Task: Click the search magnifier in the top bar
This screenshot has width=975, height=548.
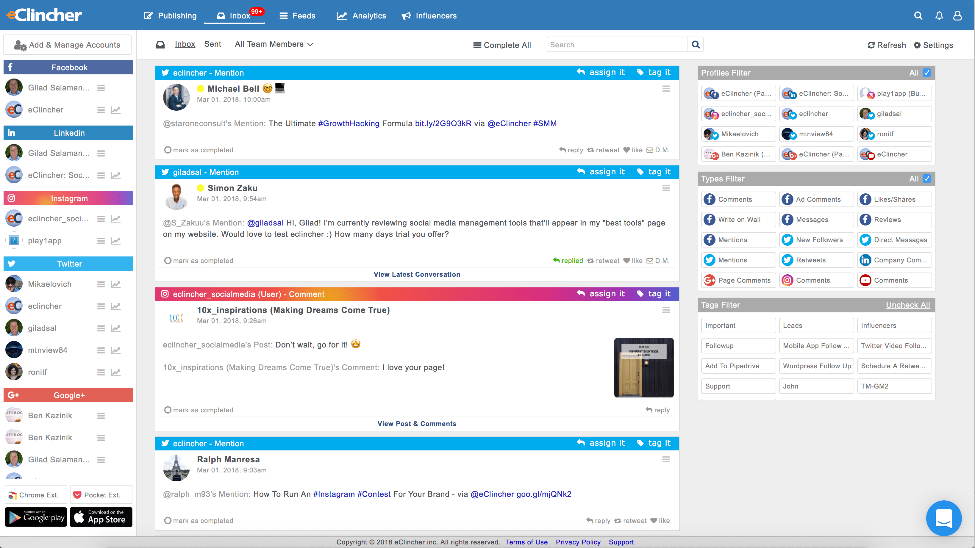Action: 918,15
